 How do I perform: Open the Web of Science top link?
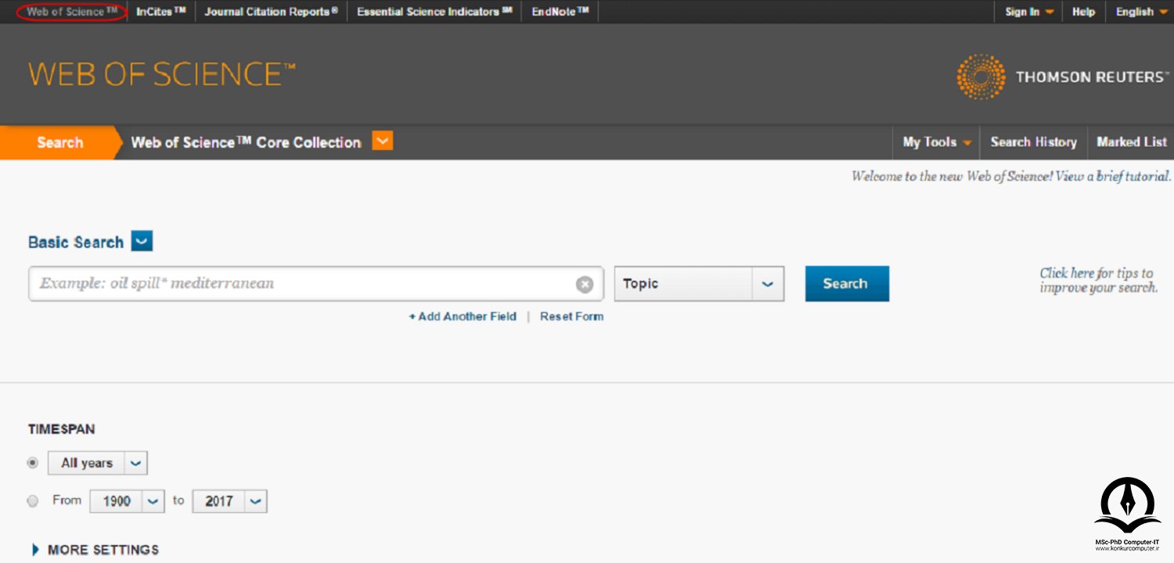click(71, 12)
